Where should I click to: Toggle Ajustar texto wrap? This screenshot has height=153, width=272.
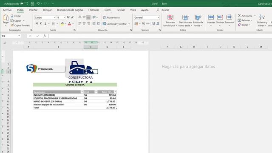tap(111, 17)
